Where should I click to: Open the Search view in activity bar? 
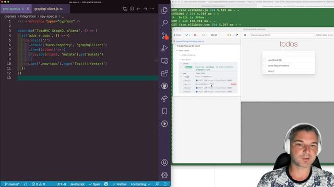point(164,23)
